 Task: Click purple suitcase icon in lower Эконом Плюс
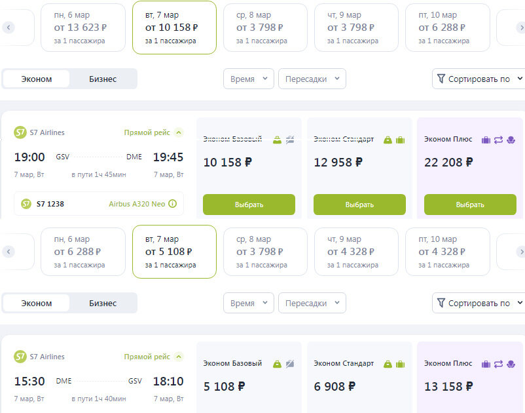point(486,364)
